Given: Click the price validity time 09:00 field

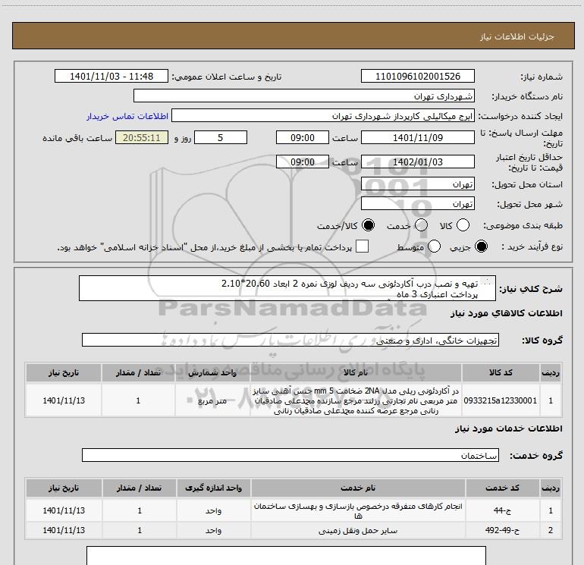Looking at the screenshot, I should [303, 162].
